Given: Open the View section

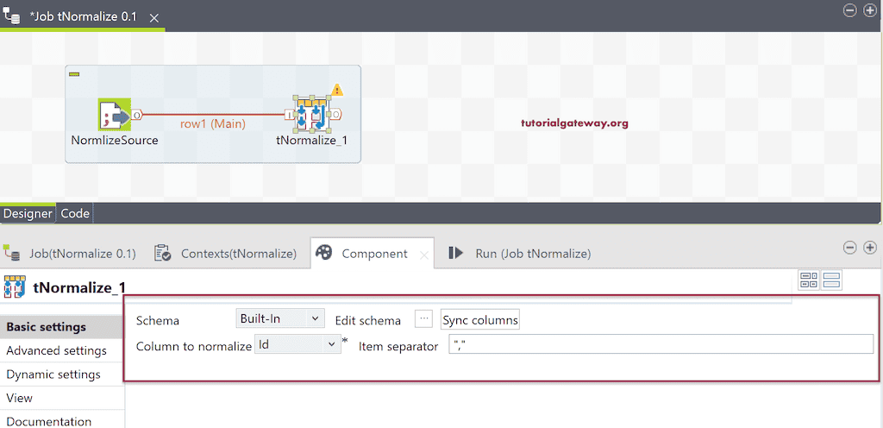Looking at the screenshot, I should click(62, 398).
